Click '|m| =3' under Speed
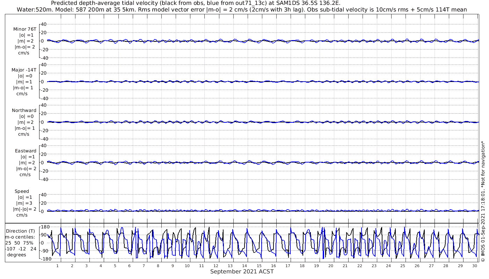This screenshot has height=279, width=489. tap(24, 203)
